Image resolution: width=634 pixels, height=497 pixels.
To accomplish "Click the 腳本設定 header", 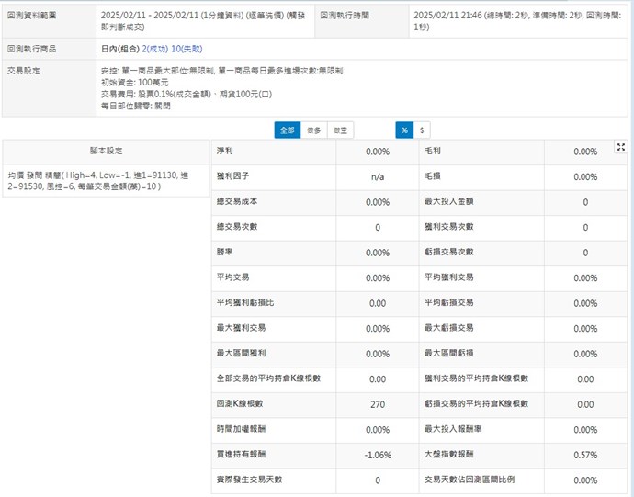I will click(x=106, y=151).
